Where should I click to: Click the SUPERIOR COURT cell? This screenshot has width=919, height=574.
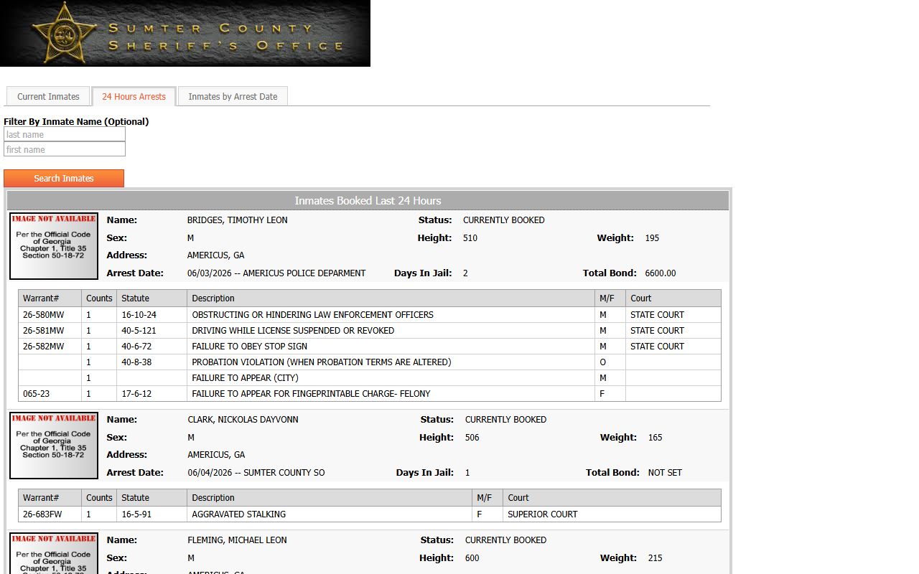tap(612, 514)
